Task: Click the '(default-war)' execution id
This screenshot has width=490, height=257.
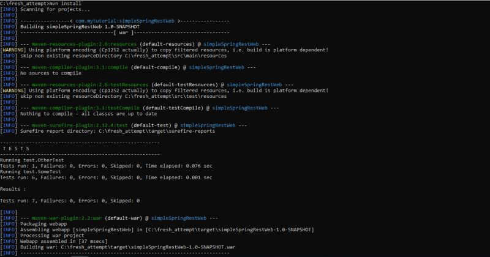Action: (x=124, y=218)
